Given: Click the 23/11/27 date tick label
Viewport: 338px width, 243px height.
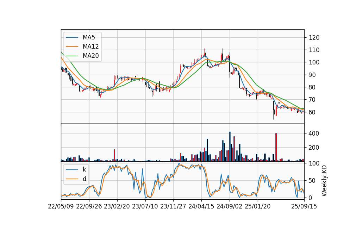Looking at the screenshot, I should (173, 206).
